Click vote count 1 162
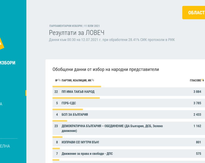 (197, 126)
